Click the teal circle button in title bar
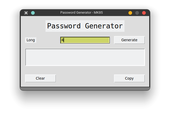Viewport: 170px width, 113px height. coord(33,13)
